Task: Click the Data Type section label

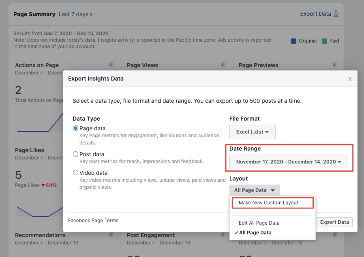Action: click(86, 119)
